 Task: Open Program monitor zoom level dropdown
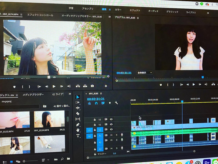pos(144,73)
